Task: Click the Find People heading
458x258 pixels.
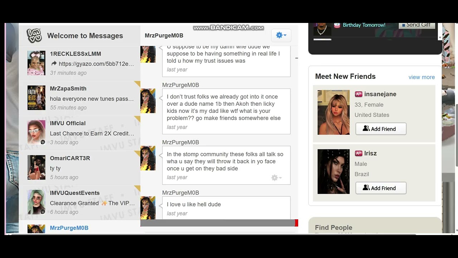Action: tap(333, 228)
